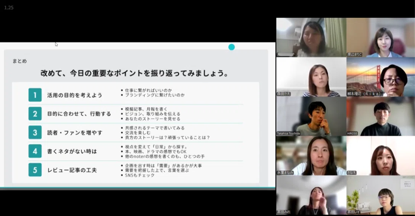
Task: Select HIROSE's video tile
Action: 380,116
